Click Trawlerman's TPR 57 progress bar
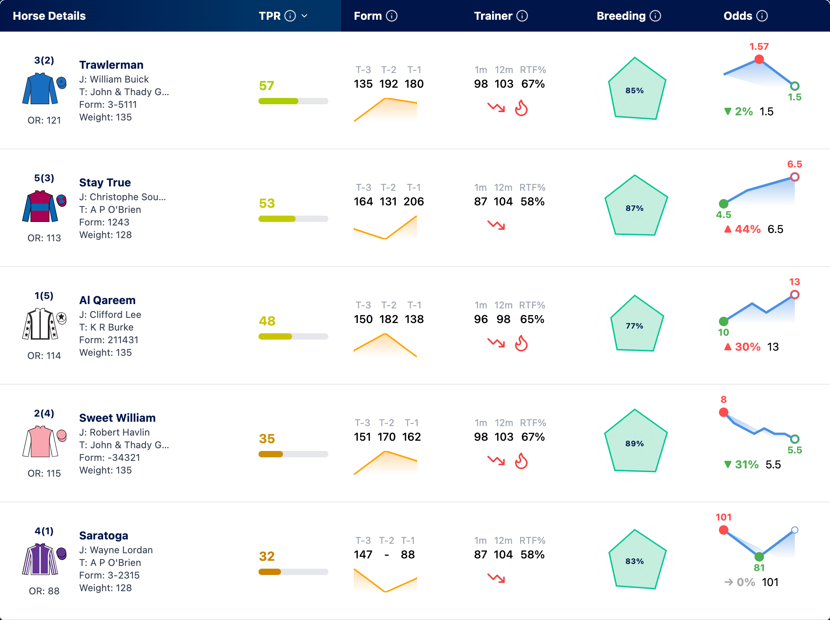830x620 pixels. 293,101
